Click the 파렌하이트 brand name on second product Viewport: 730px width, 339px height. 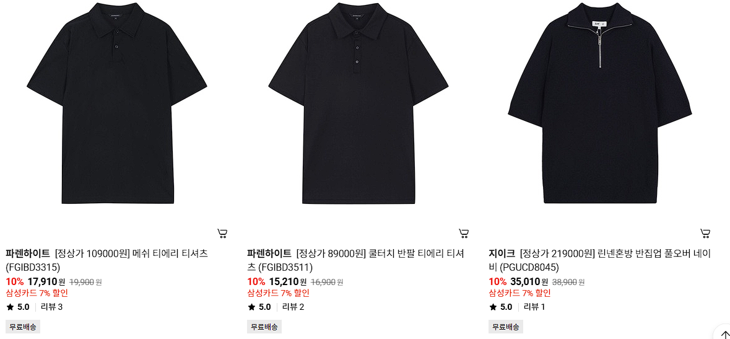coord(269,253)
